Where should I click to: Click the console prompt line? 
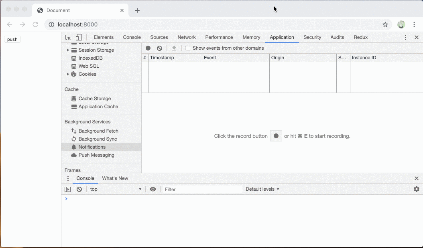coord(242,199)
